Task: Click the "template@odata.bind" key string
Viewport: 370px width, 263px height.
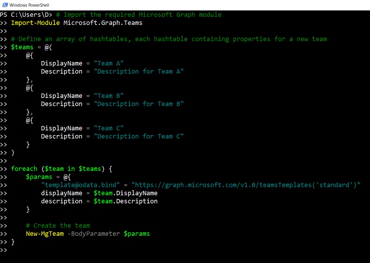Action: (80, 185)
